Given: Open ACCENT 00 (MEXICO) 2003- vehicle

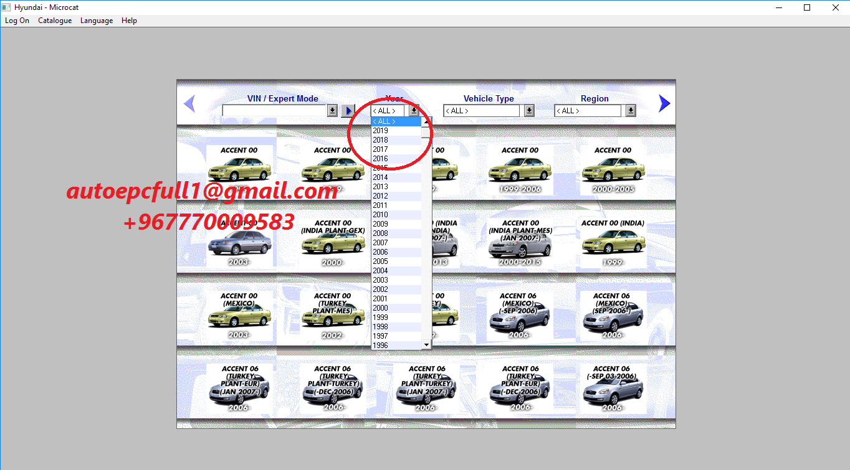Looking at the screenshot, I should [239, 316].
